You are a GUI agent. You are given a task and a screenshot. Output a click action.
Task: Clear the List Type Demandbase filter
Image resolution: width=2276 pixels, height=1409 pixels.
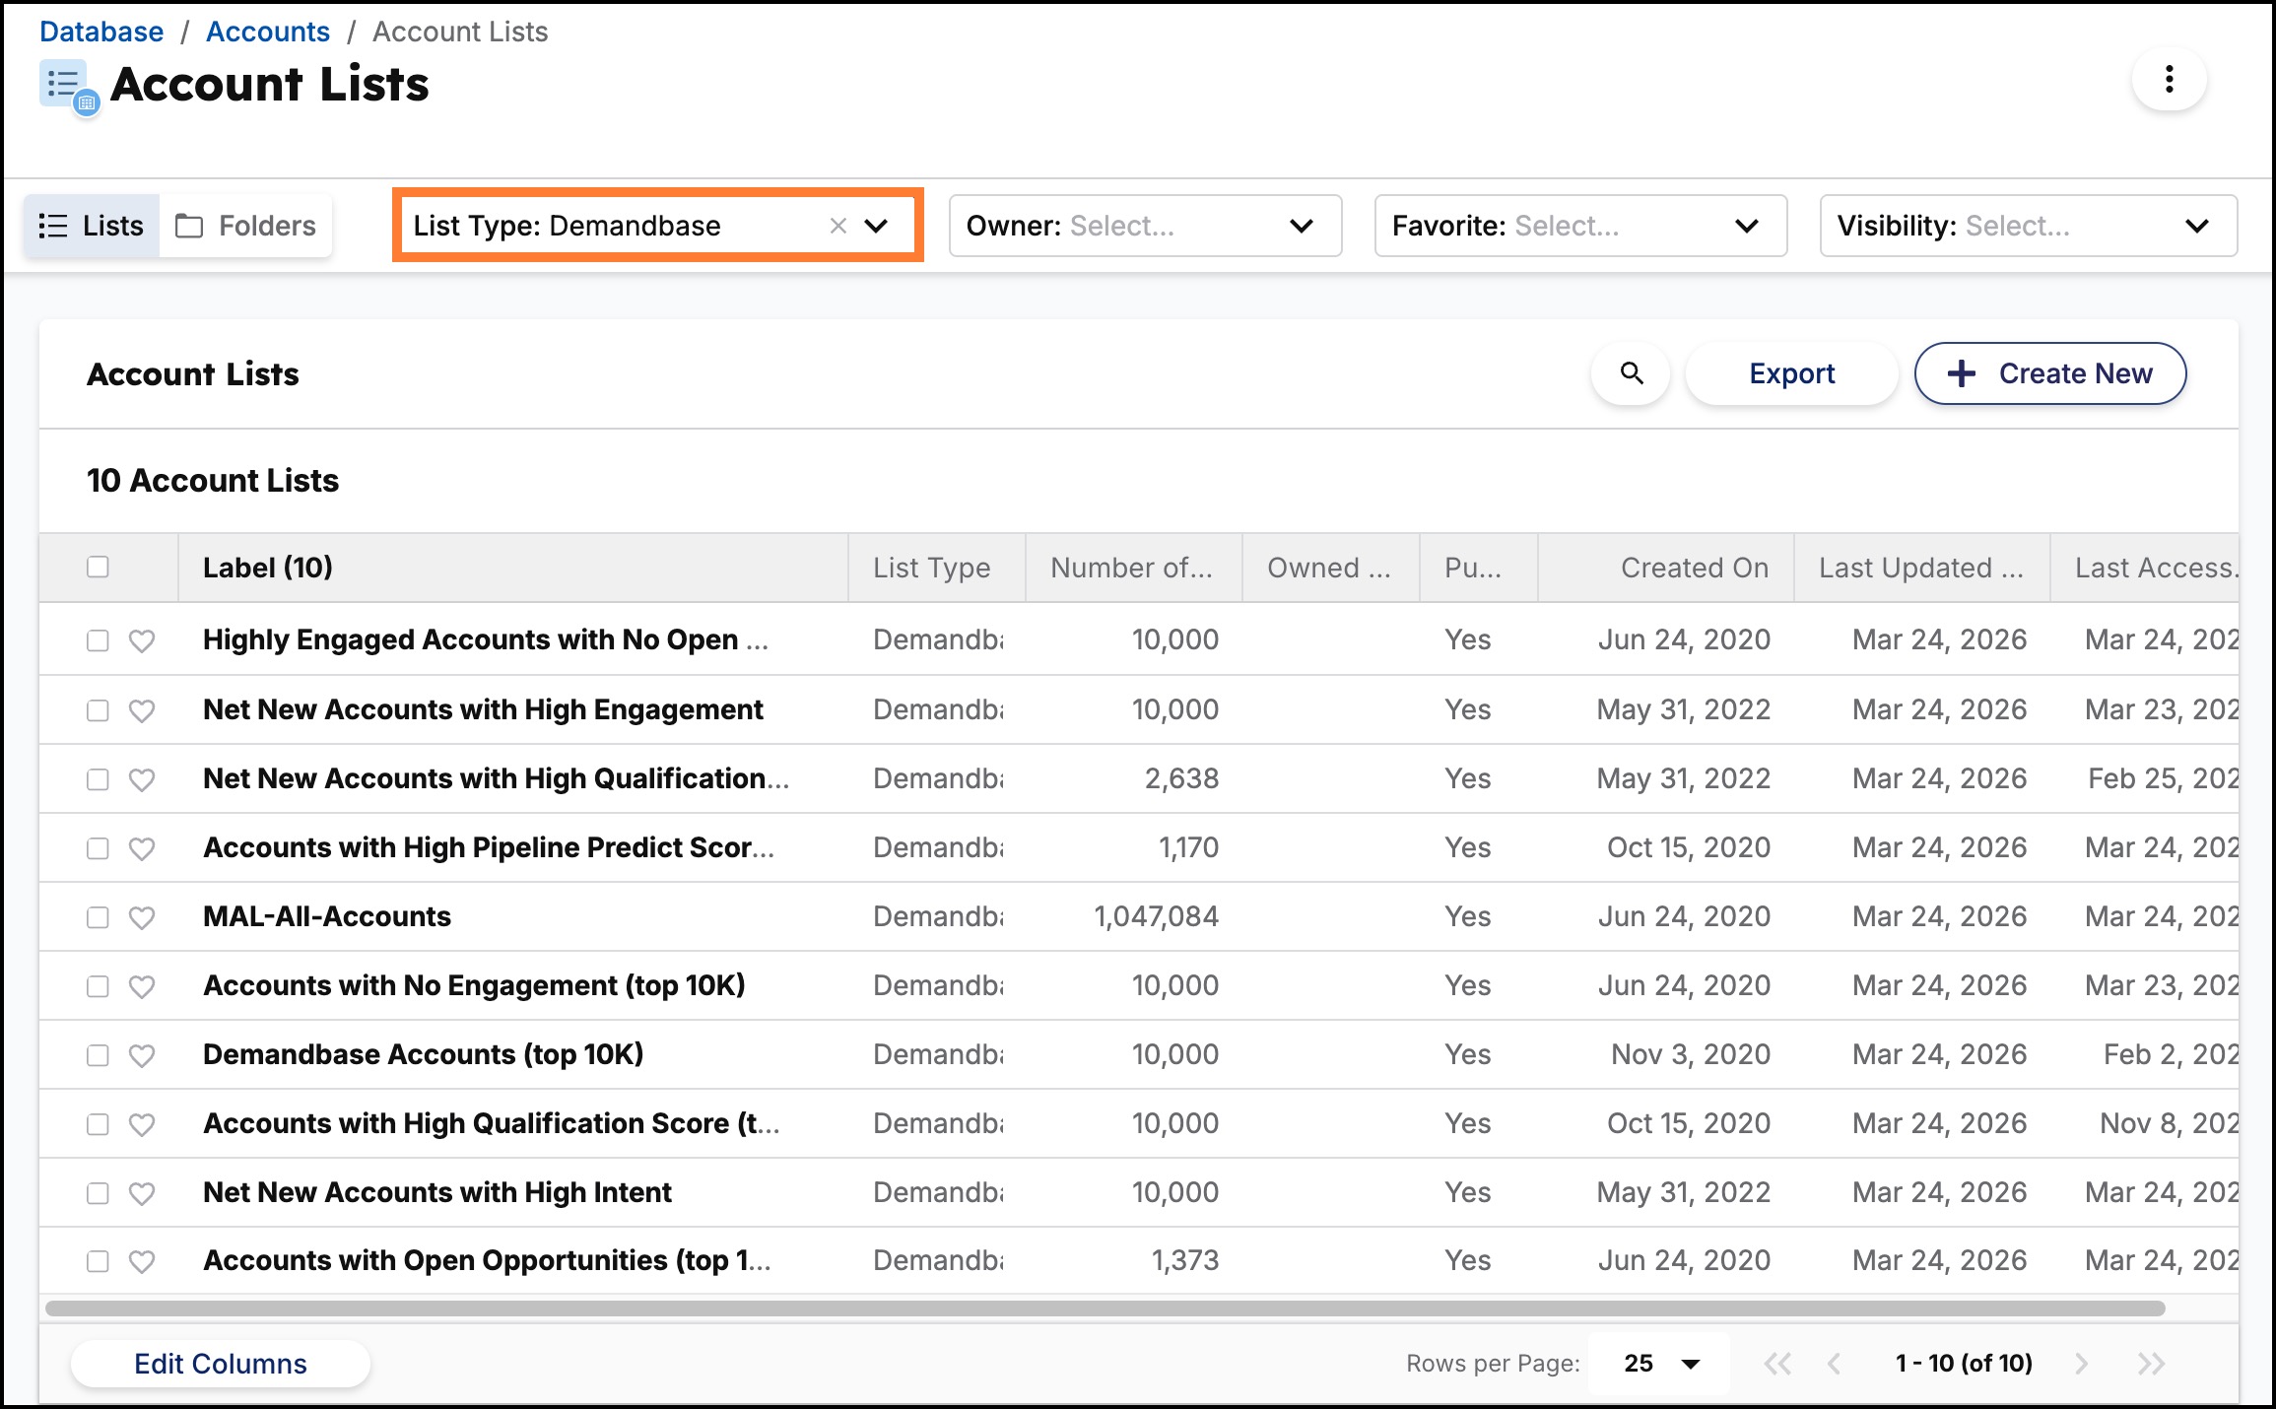pos(838,226)
